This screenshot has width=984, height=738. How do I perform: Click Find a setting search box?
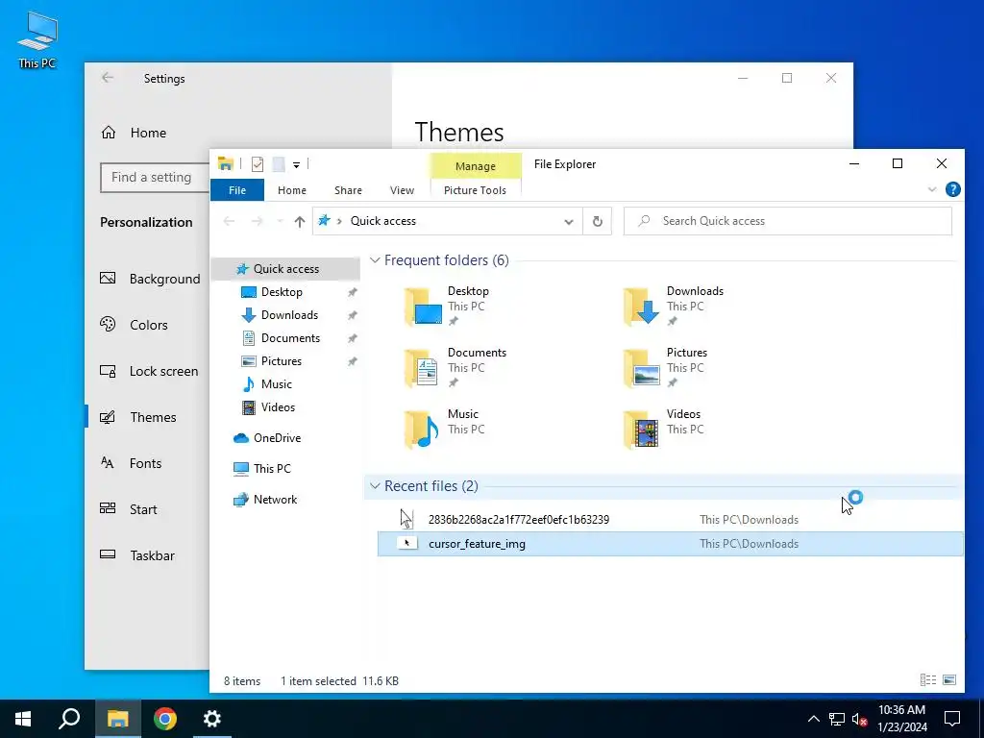[155, 178]
